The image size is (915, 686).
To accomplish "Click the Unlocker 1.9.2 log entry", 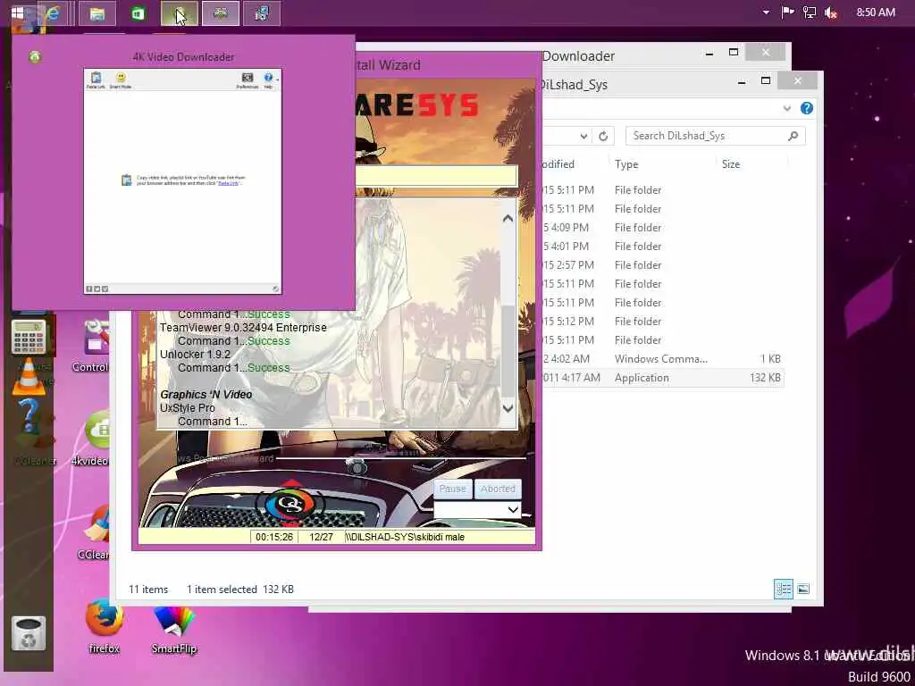I will [195, 354].
